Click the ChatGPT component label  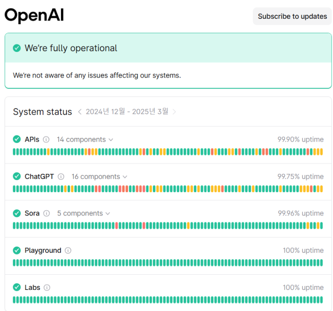click(x=39, y=177)
